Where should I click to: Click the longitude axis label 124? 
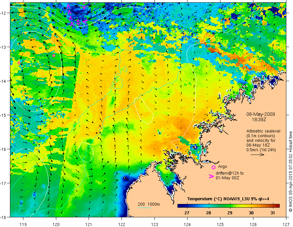(x=187, y=224)
